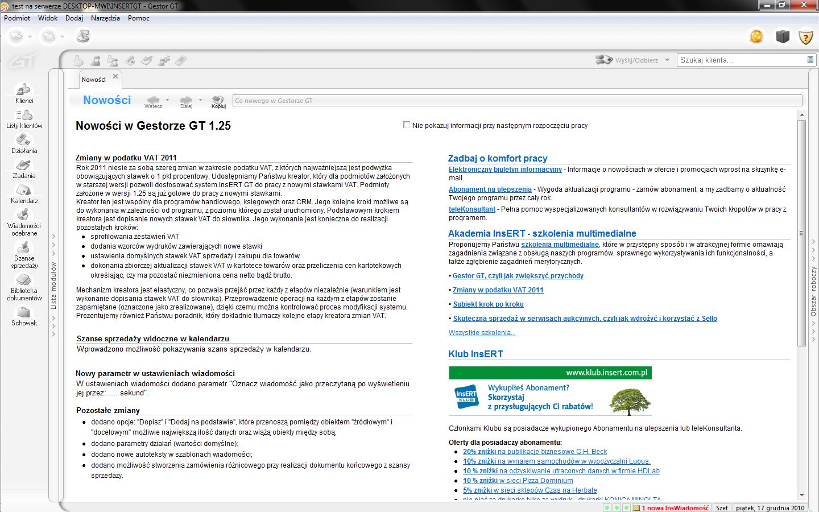Open the C.H. Beck discount link
This screenshot has height=512, width=819.
pos(535,452)
